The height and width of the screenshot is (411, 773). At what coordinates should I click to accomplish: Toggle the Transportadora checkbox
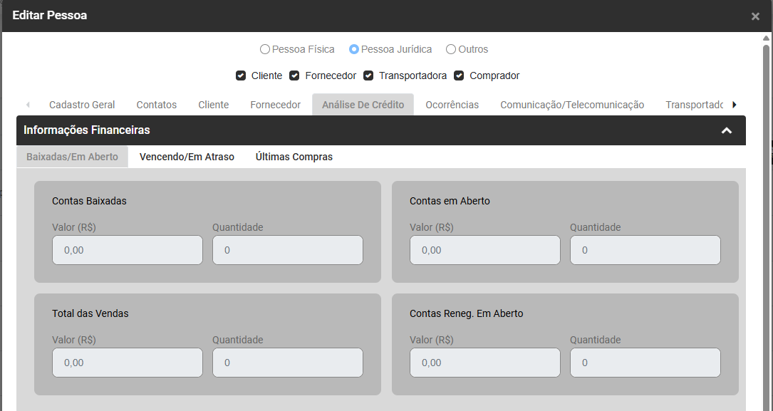point(368,76)
